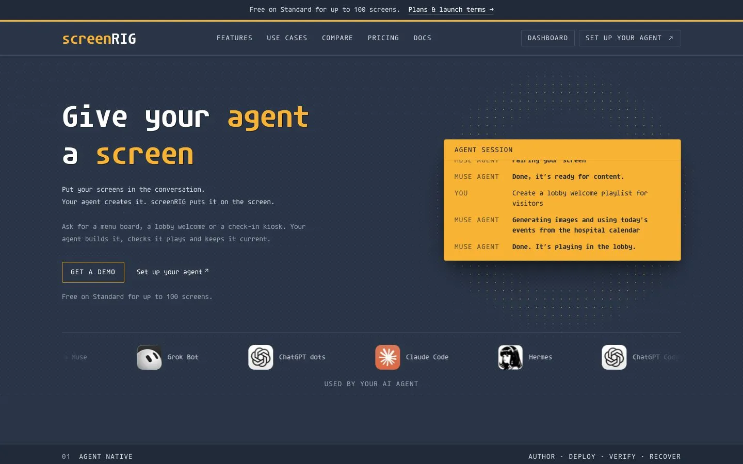Click 'Done. It's playing in the lobby.' message

pyautogui.click(x=574, y=247)
